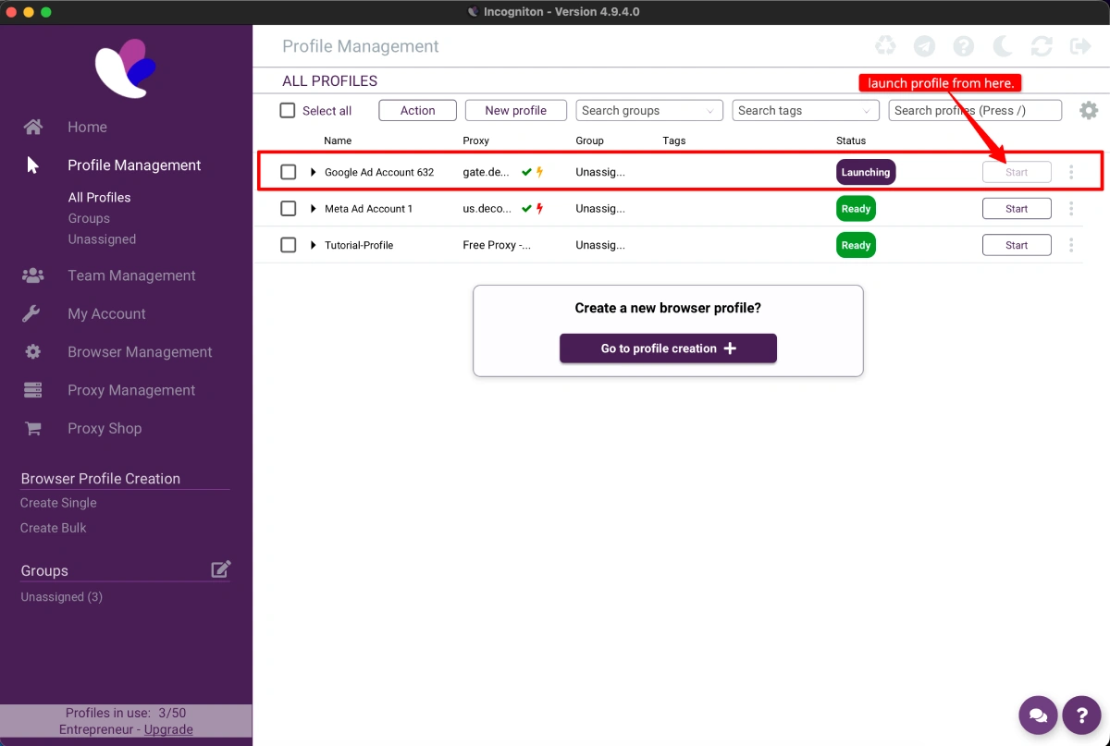Open more options for Google Ad Account 632

click(1071, 172)
